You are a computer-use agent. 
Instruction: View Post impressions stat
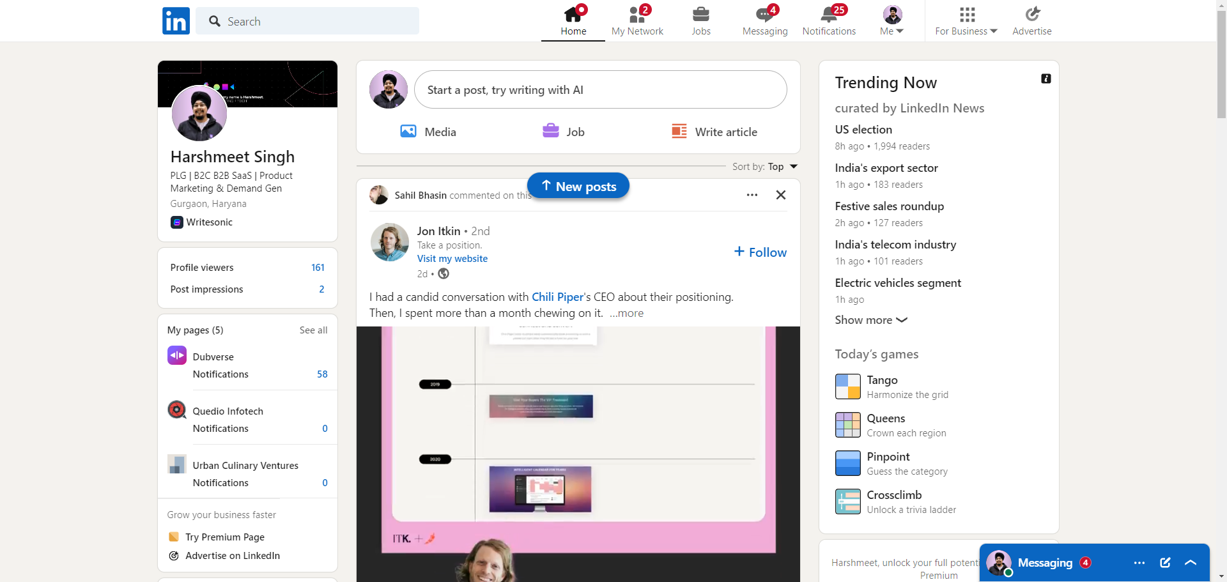click(247, 289)
